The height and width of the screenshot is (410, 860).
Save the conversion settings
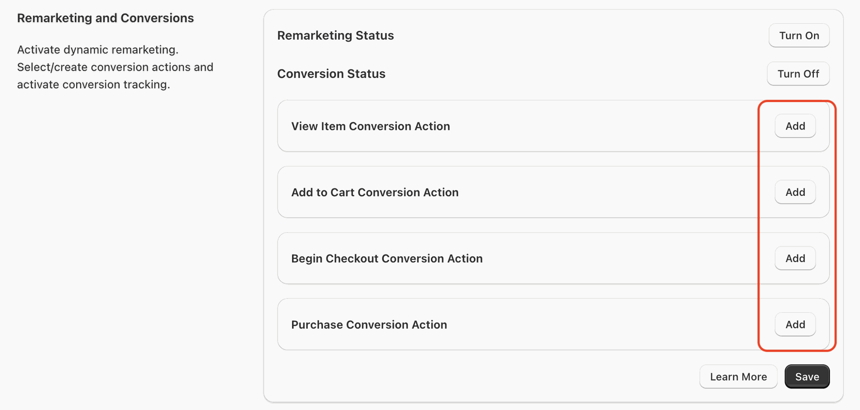tap(807, 377)
